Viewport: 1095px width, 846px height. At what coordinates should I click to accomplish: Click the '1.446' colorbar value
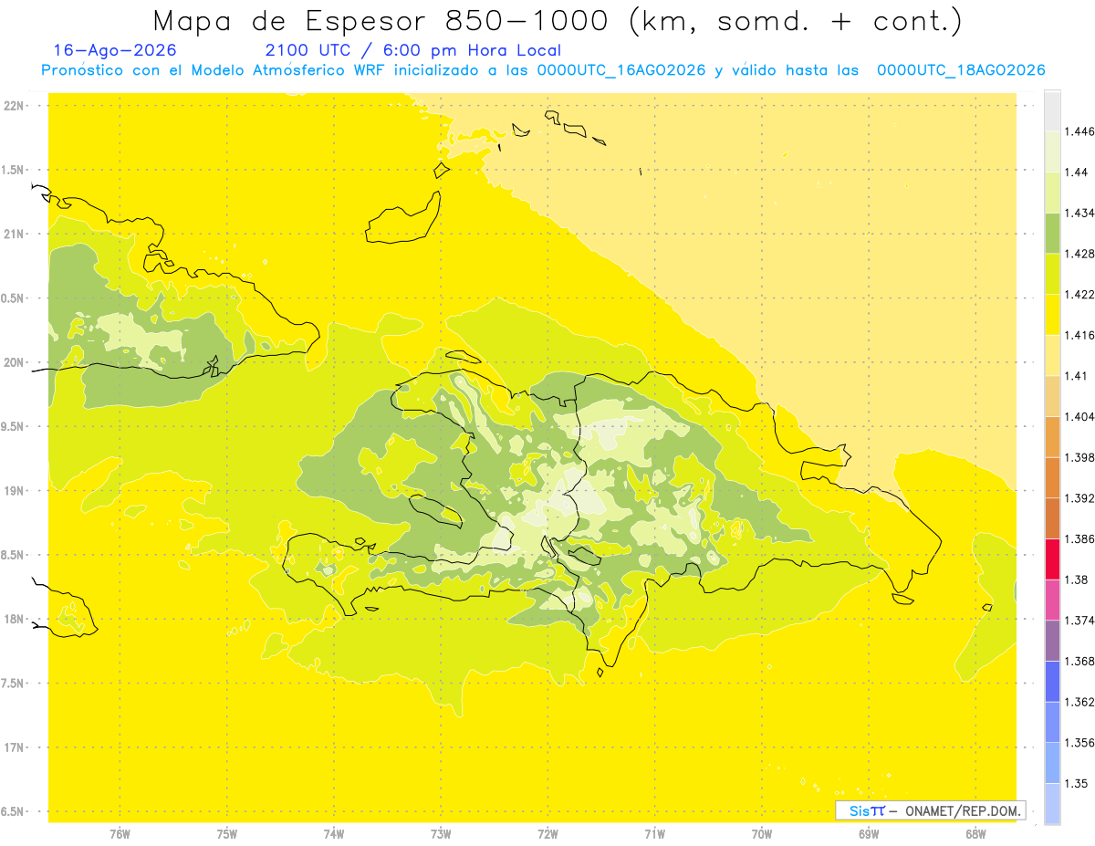pos(1079,131)
